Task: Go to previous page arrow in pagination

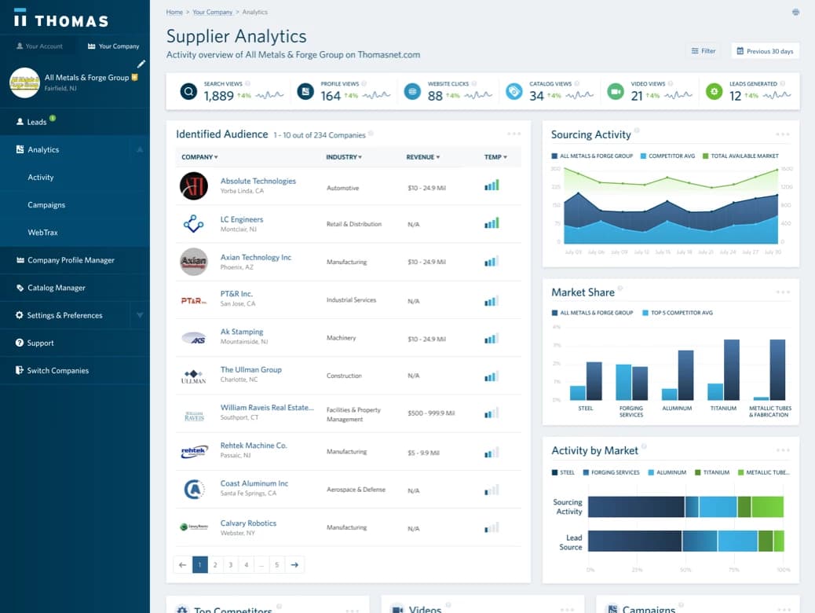Action: (182, 564)
